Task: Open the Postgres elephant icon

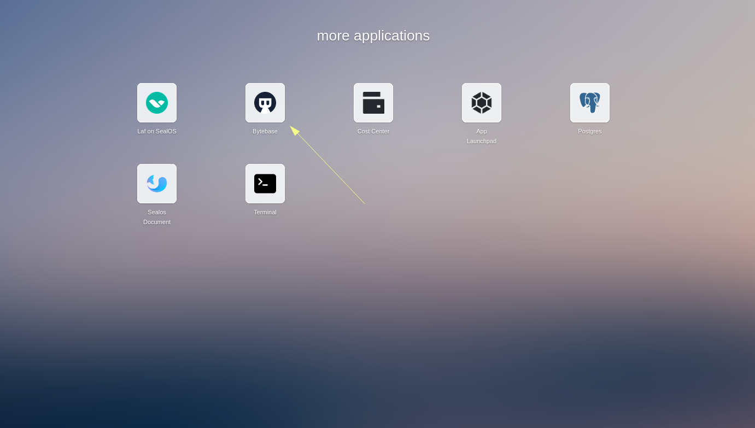Action: (x=590, y=103)
